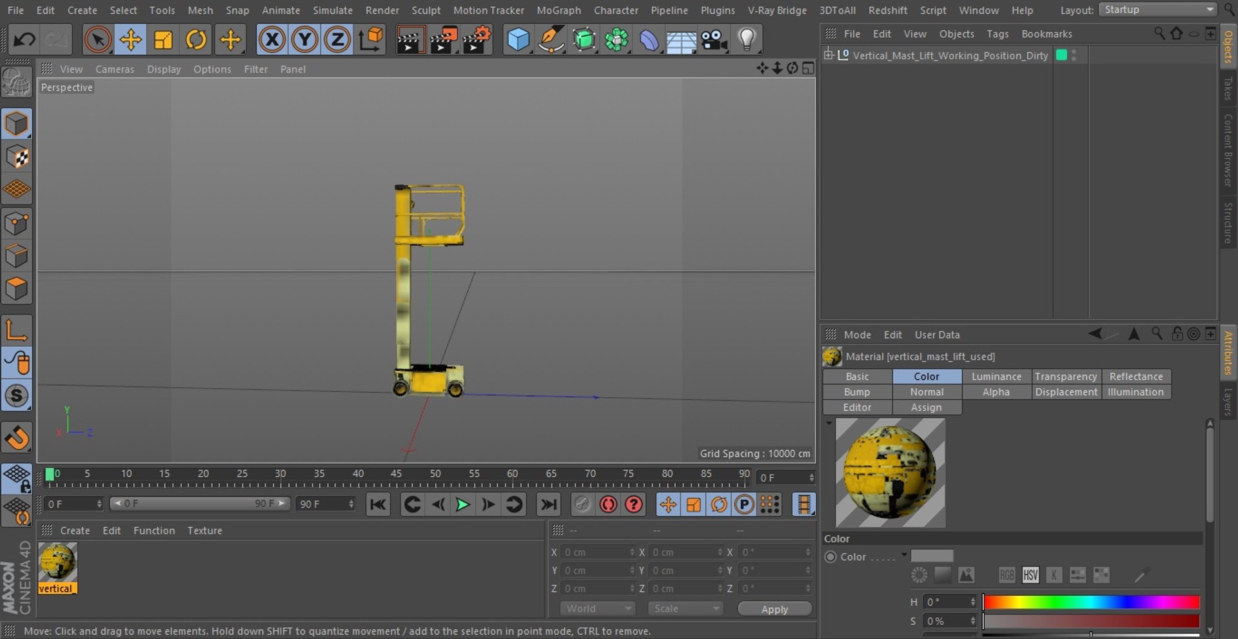Viewport: 1238px width, 639px height.
Task: Click the gray Color swatch
Action: 932,556
